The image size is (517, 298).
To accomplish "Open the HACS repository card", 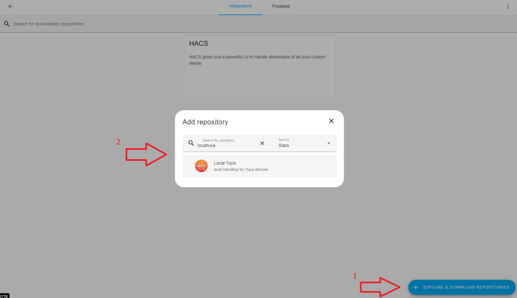I will [259, 66].
